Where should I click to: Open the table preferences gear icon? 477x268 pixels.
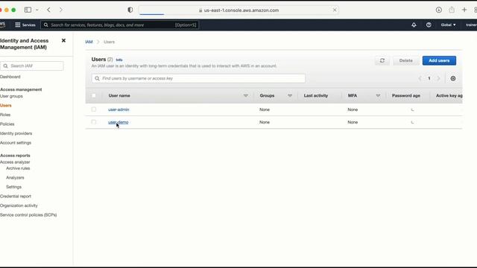453,78
